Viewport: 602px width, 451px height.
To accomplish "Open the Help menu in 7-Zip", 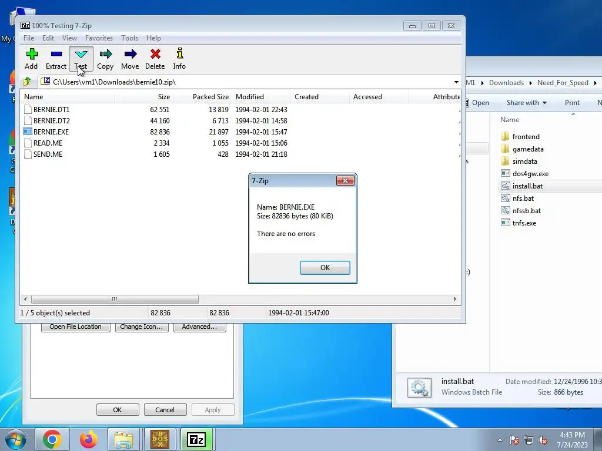I will (x=153, y=38).
